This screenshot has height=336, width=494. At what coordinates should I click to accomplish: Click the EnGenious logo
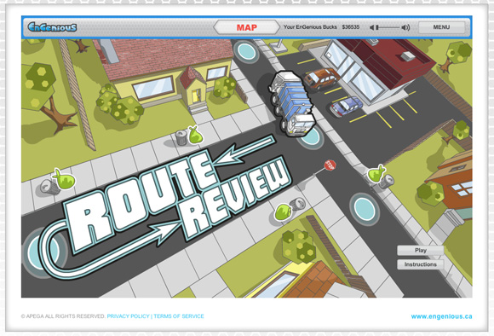point(52,27)
